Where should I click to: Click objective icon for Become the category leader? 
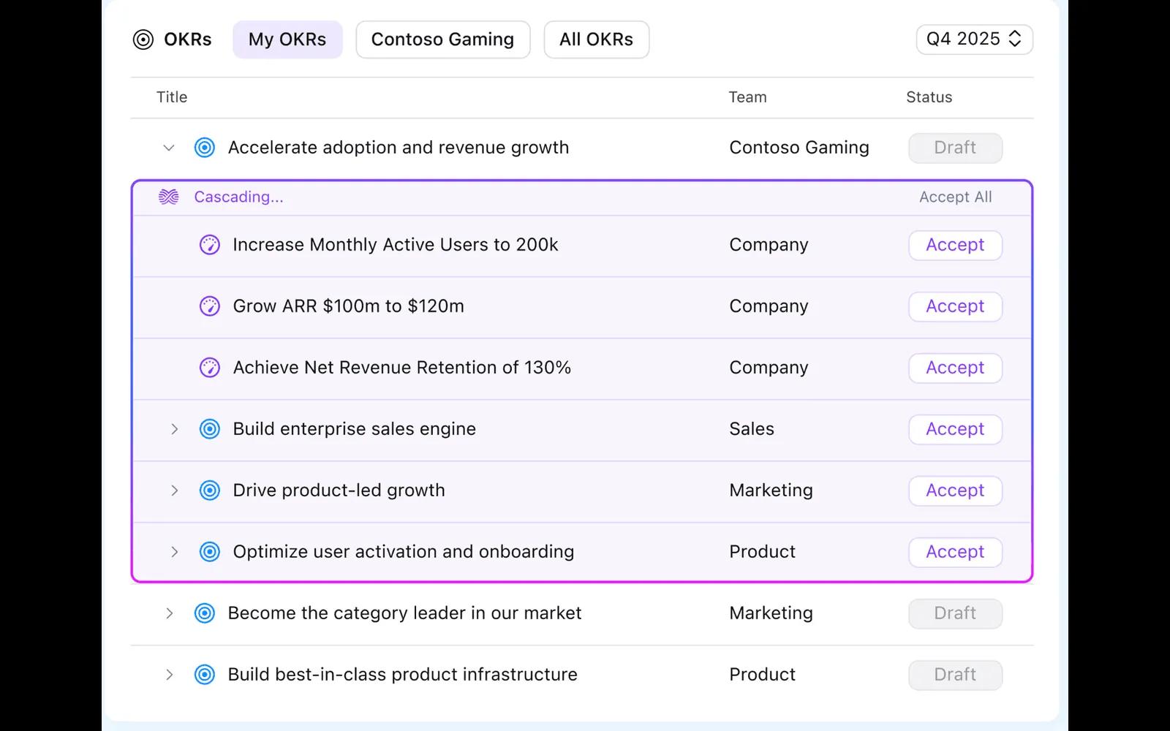205,613
